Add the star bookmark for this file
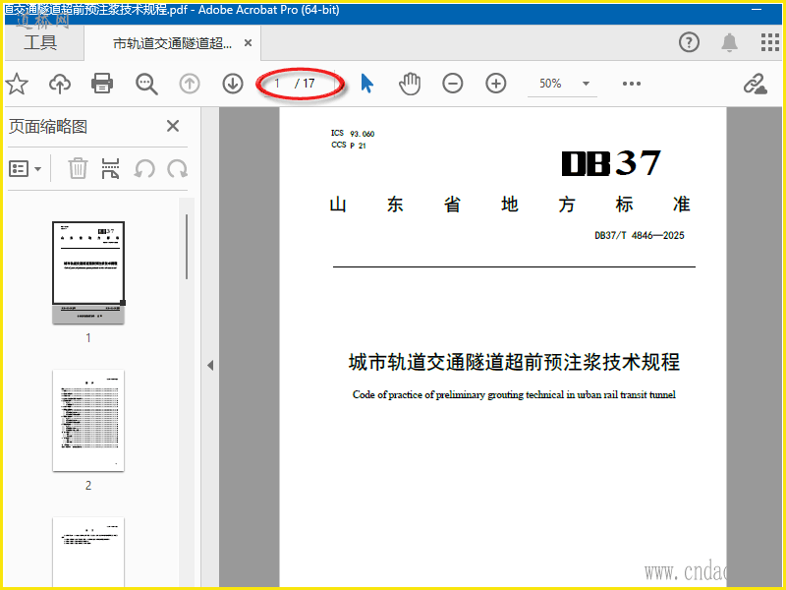Screen dimensions: 786x590 [x=17, y=84]
